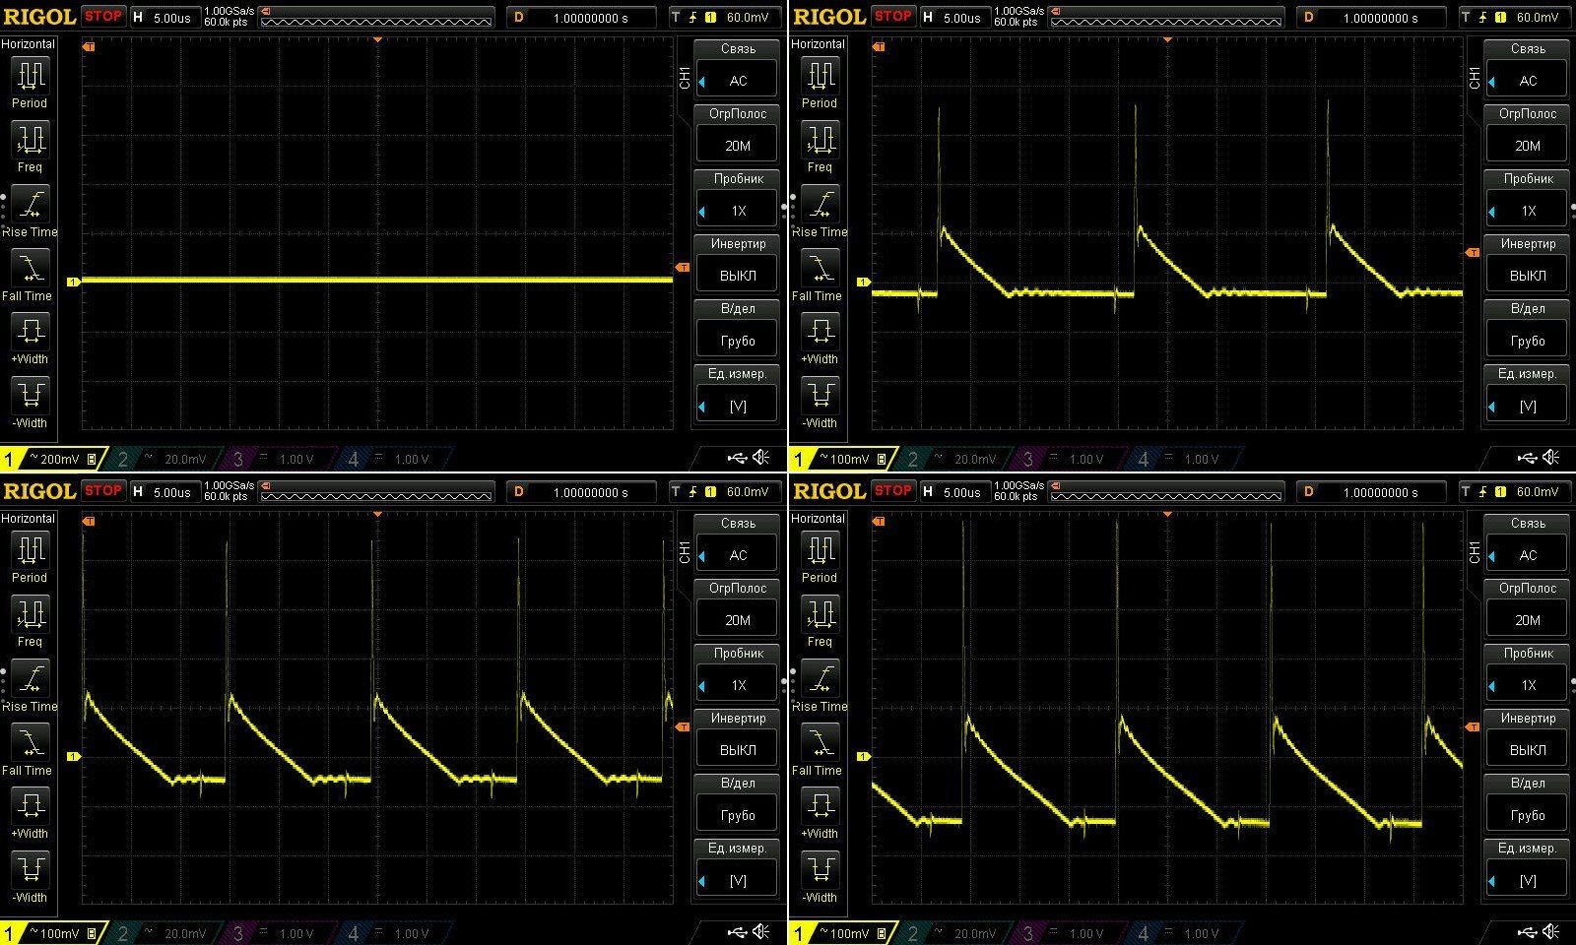Click speaker icon in top-right scope status bar
Viewport: 1576px width, 945px height.
[1551, 458]
